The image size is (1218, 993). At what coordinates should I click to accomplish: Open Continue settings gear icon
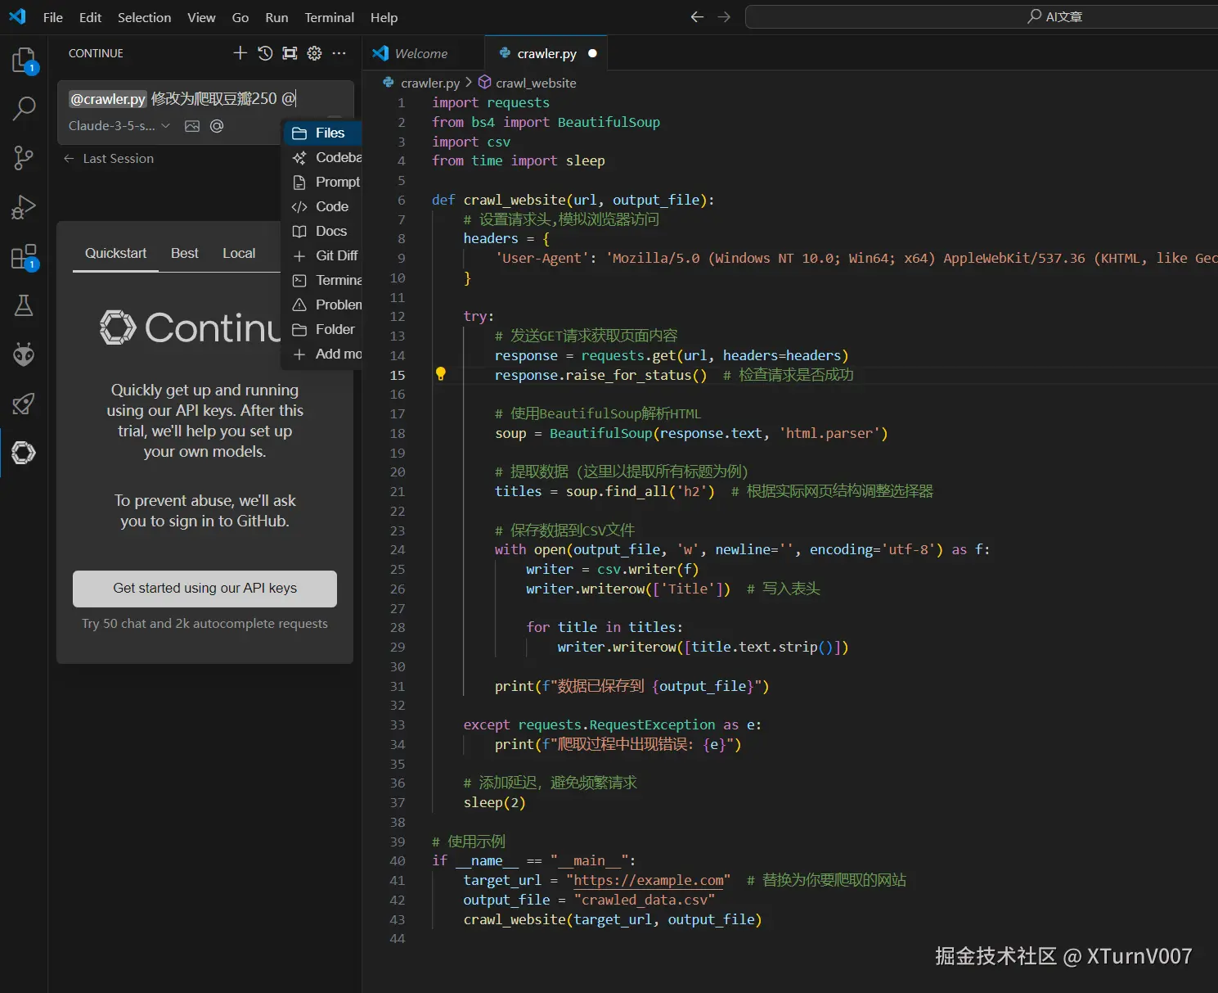point(314,52)
